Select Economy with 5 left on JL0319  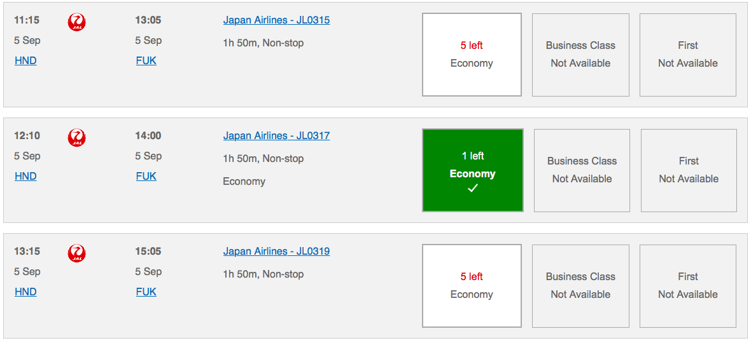pos(472,286)
